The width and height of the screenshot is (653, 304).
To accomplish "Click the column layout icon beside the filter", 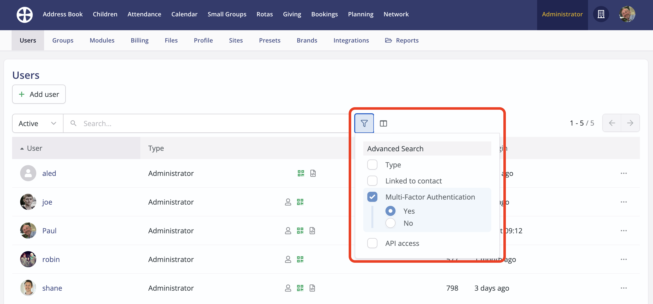I will [383, 123].
